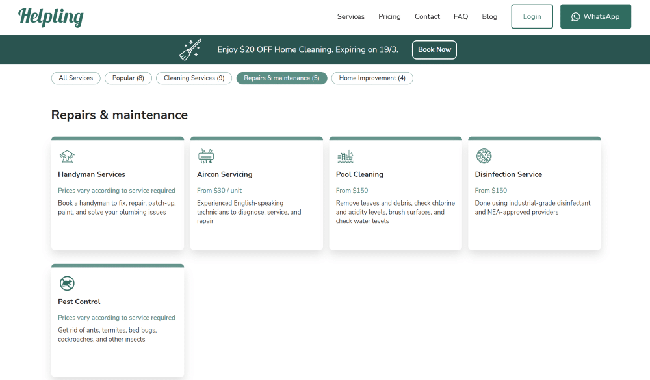The image size is (650, 380).
Task: Switch to Home Improvement (4) filter
Action: coord(372,78)
